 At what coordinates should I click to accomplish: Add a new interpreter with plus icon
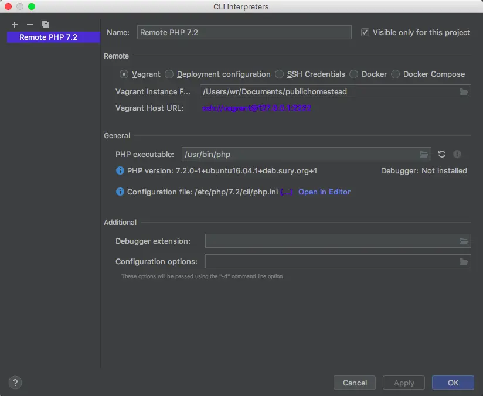click(15, 25)
